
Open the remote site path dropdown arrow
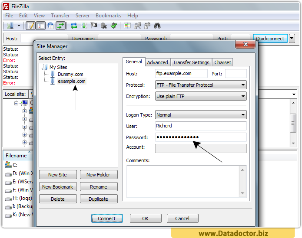pyautogui.click(x=294, y=95)
